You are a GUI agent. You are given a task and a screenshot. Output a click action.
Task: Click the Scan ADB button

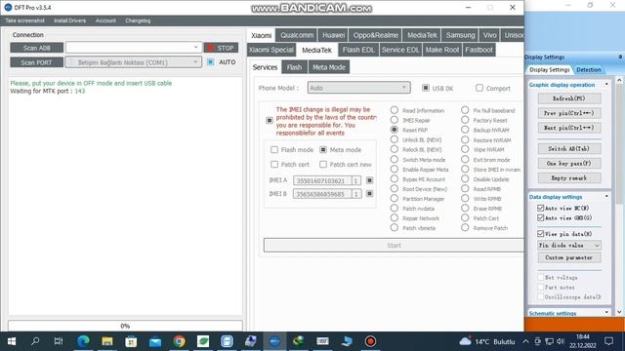click(37, 48)
